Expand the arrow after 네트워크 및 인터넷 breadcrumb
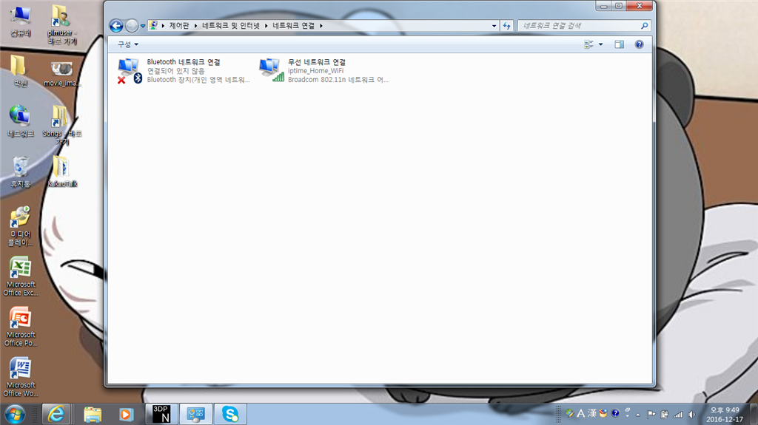This screenshot has height=425, width=758. click(x=266, y=26)
